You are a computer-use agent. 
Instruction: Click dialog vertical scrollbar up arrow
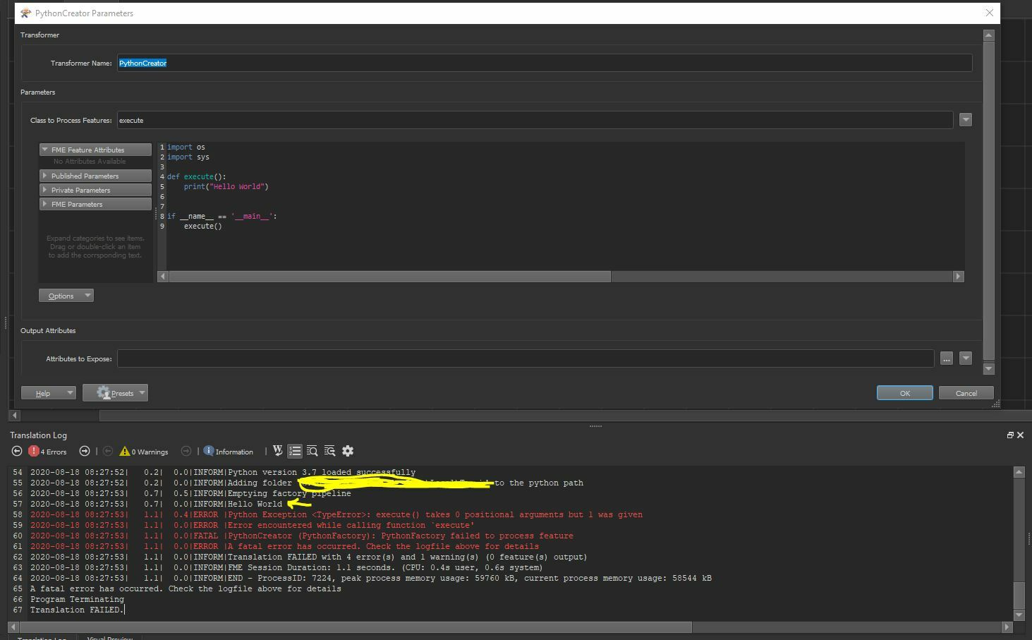click(988, 35)
